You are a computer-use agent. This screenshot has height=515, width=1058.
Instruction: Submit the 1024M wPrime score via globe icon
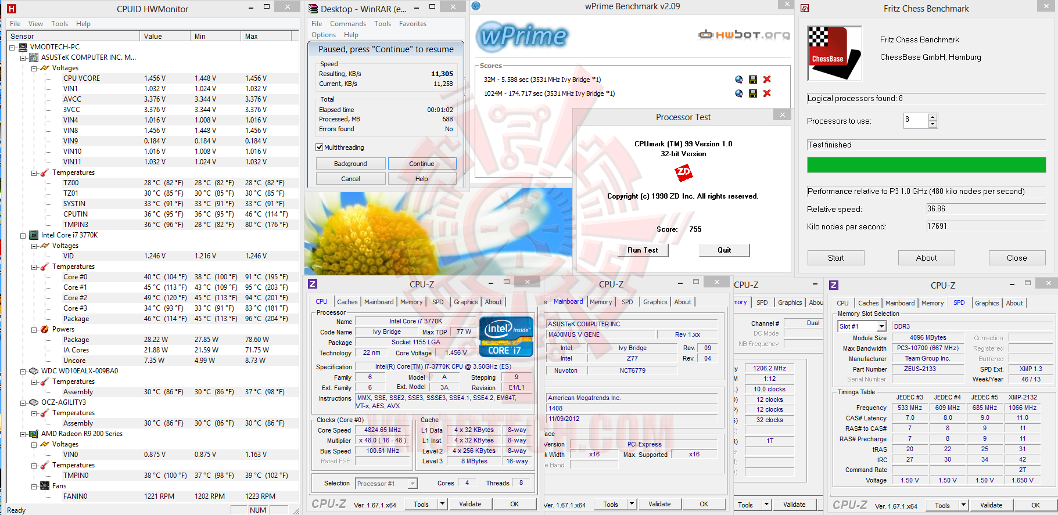coord(738,93)
